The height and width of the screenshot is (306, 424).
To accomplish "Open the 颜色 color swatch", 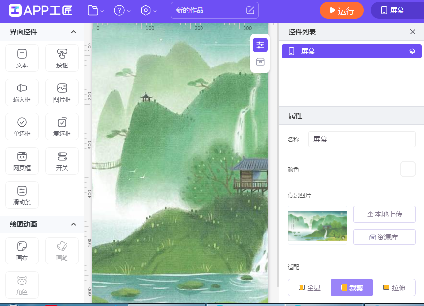I will (x=408, y=169).
